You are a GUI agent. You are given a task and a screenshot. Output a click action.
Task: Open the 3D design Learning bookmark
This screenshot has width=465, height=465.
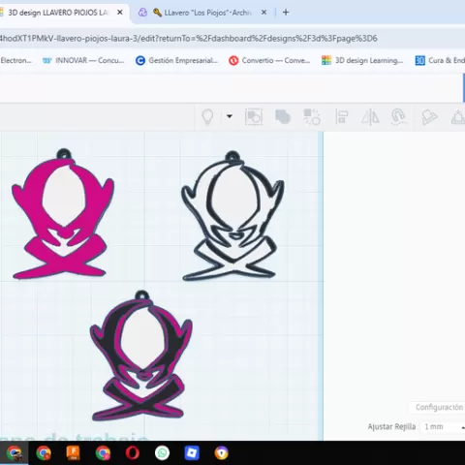coord(362,60)
